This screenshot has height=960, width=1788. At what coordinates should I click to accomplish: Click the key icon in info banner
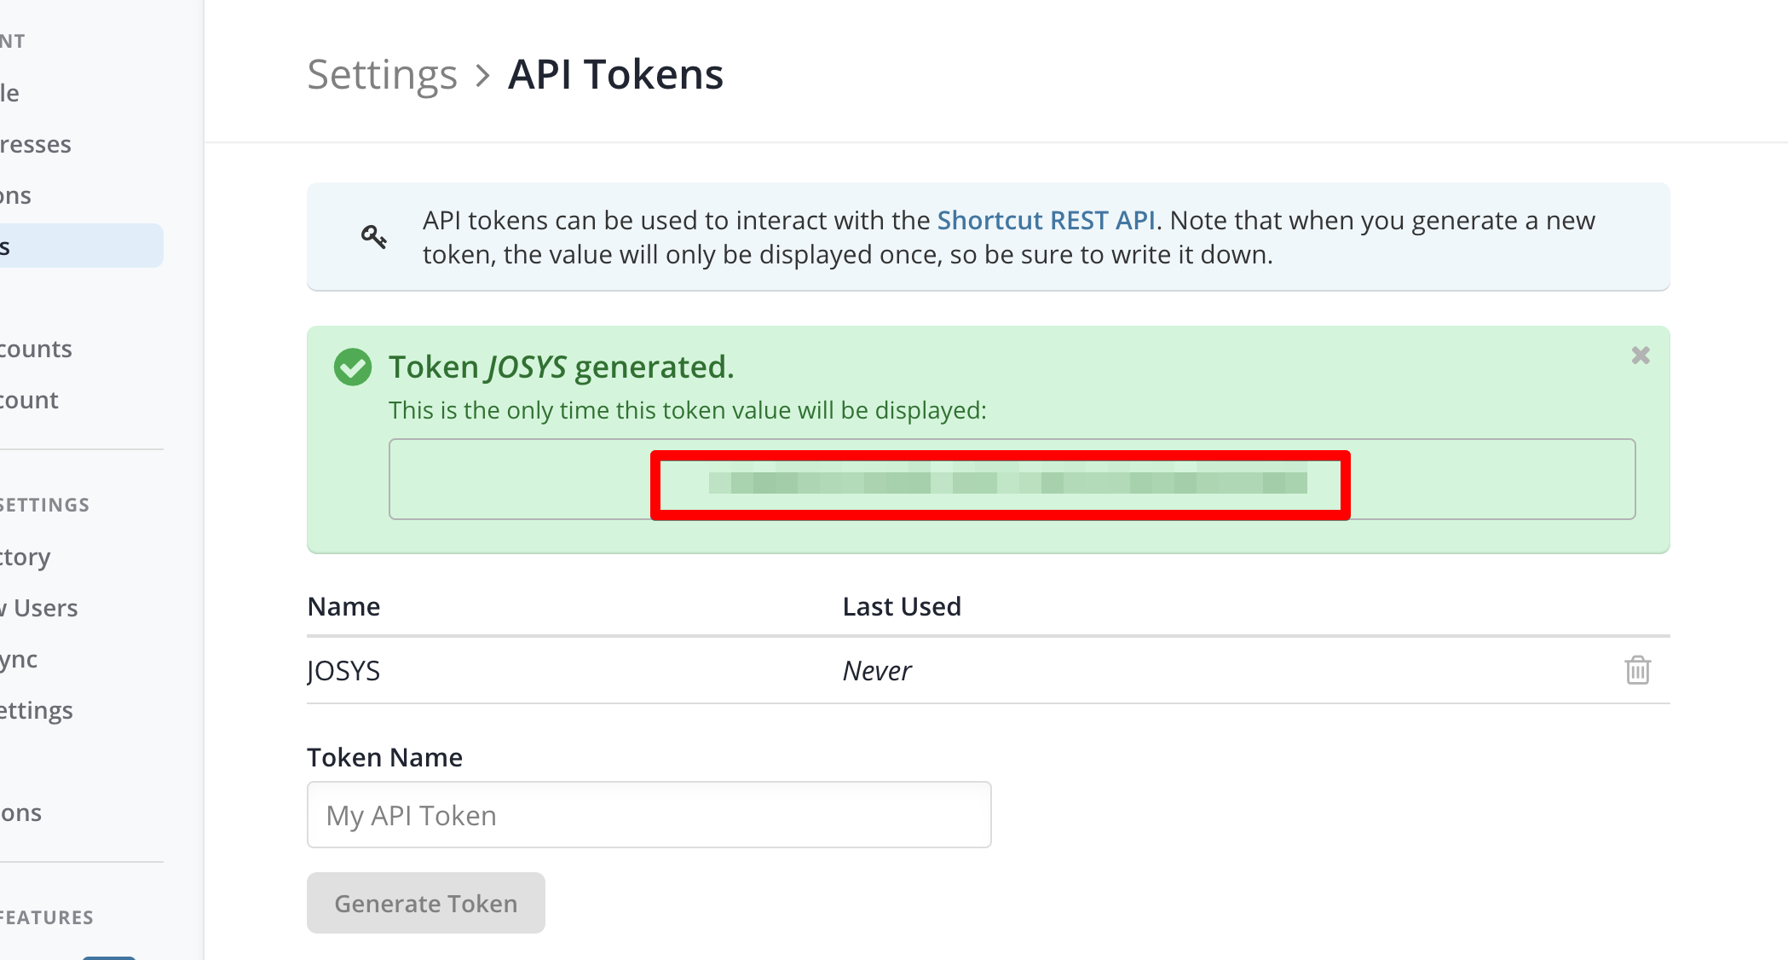(373, 237)
